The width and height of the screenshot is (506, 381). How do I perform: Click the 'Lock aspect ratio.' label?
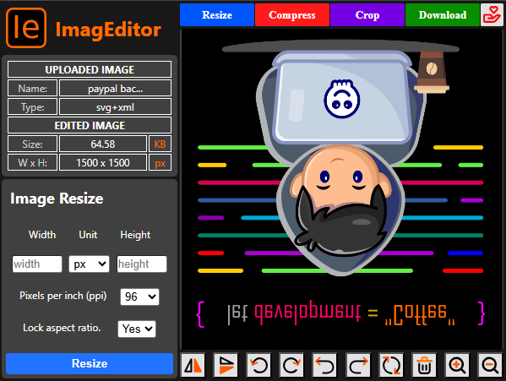(x=62, y=328)
